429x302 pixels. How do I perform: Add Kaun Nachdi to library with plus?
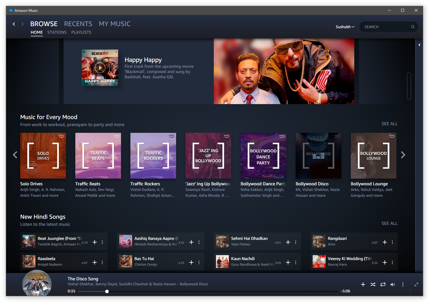(288, 262)
